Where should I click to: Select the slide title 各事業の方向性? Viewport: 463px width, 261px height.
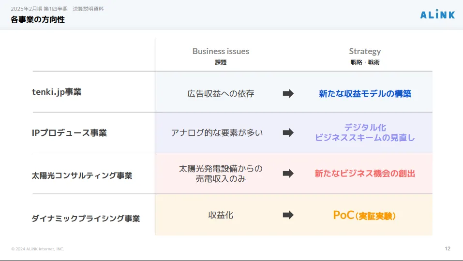click(x=38, y=19)
